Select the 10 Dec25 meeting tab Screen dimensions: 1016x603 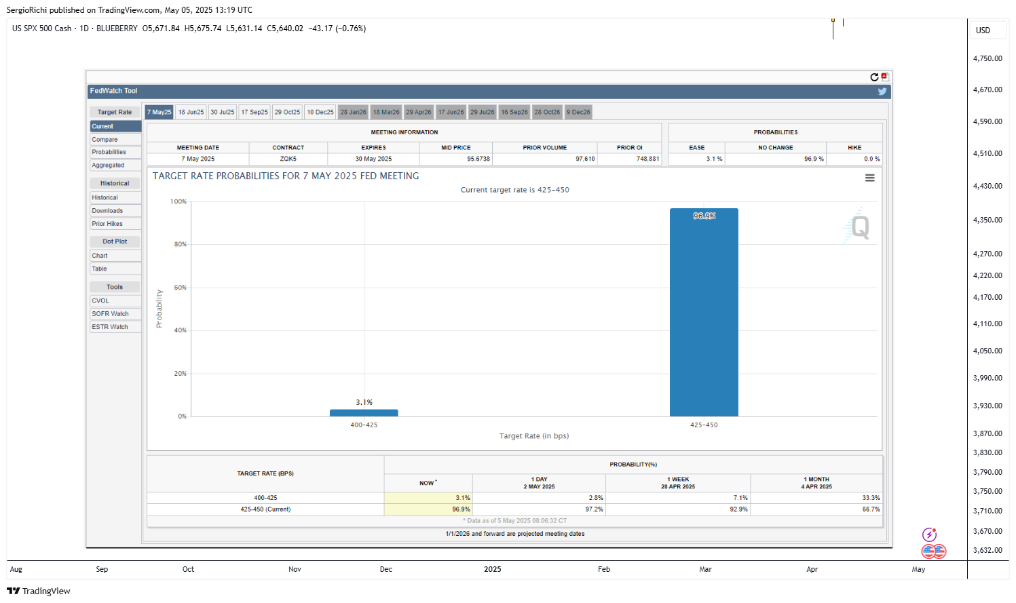[x=320, y=112]
